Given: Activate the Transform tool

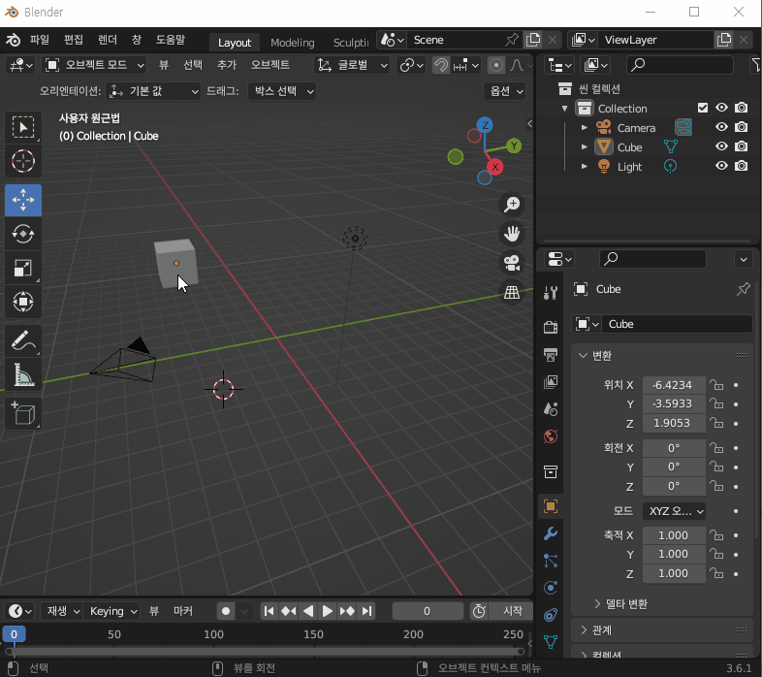Looking at the screenshot, I should 23,302.
